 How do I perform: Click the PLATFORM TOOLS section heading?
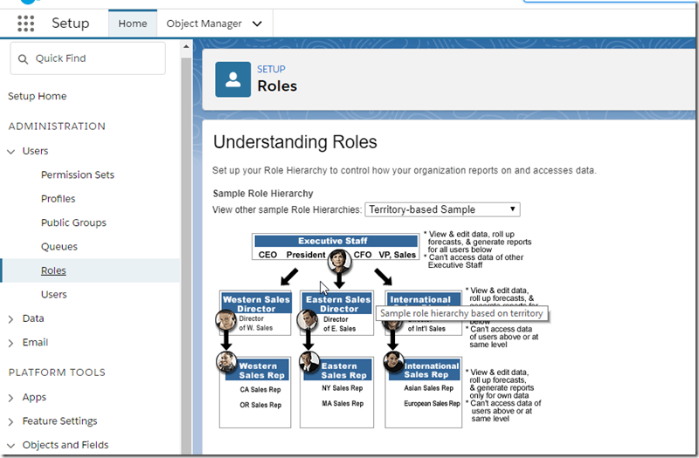pyautogui.click(x=57, y=373)
